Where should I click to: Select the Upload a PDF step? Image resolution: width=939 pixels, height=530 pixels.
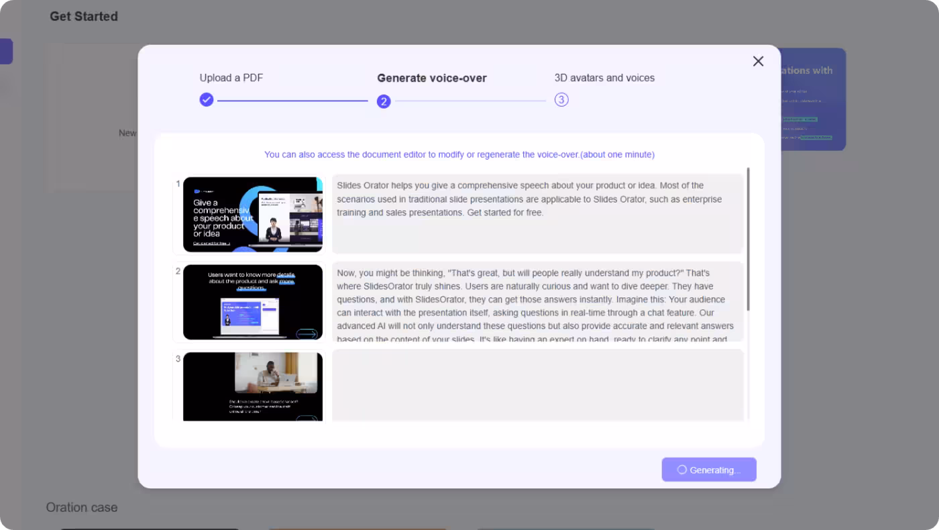231,78
